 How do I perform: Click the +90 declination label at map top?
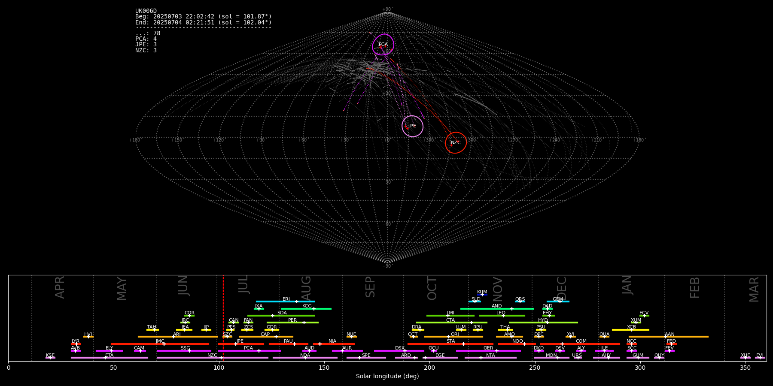(x=387, y=9)
